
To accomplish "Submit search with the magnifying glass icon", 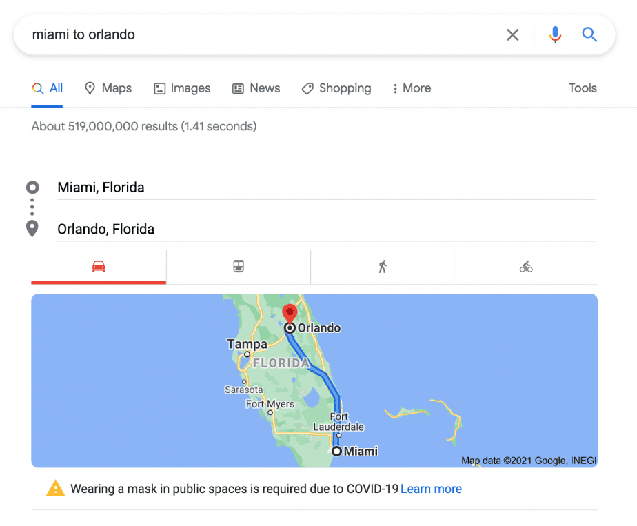I will coord(589,35).
